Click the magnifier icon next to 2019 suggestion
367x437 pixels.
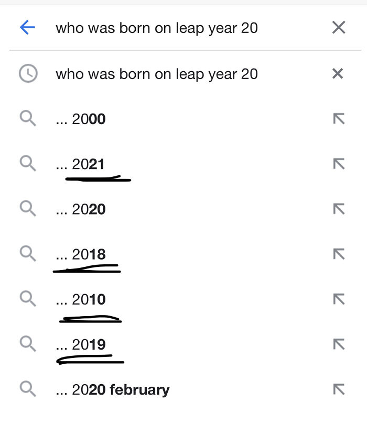point(29,344)
